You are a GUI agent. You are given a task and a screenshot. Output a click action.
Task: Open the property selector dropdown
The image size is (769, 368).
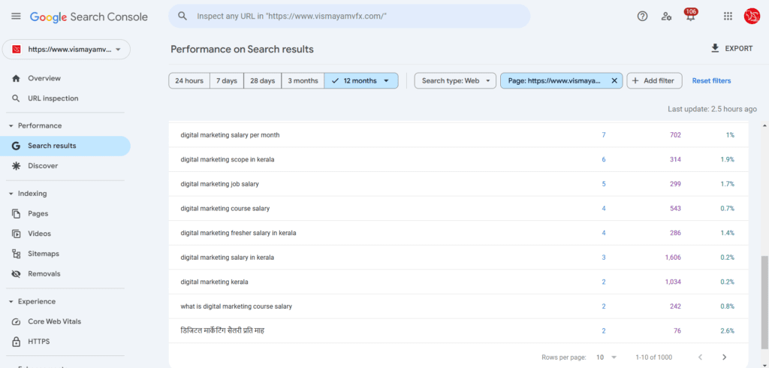pyautogui.click(x=66, y=50)
